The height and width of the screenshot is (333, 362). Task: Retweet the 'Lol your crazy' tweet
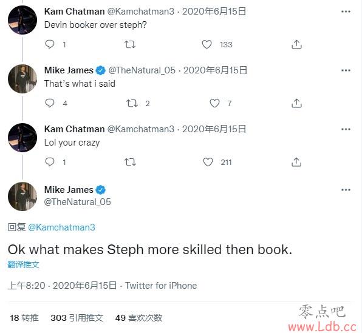[130, 162]
